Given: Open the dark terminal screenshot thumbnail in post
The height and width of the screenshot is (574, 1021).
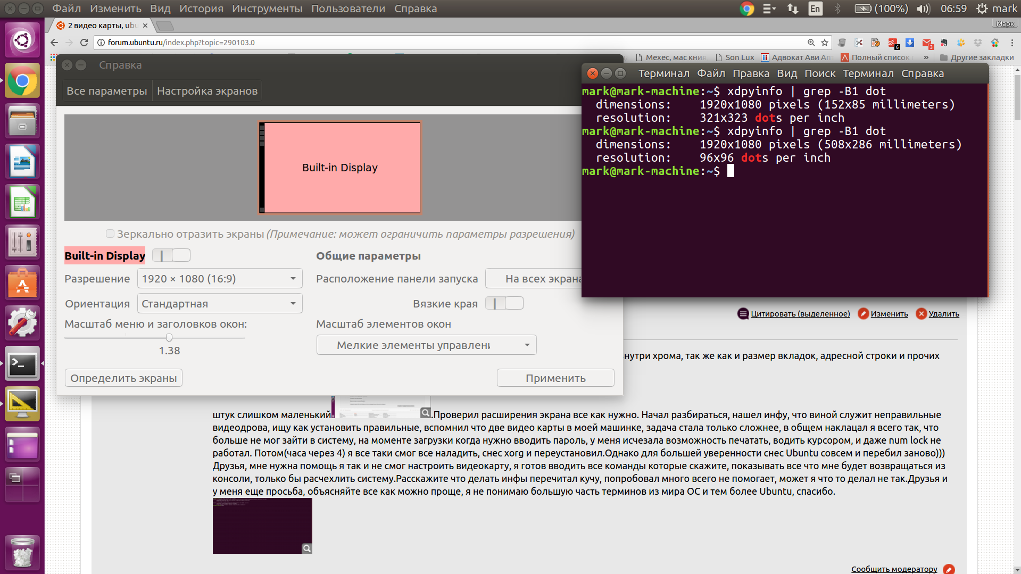Looking at the screenshot, I should [x=262, y=526].
